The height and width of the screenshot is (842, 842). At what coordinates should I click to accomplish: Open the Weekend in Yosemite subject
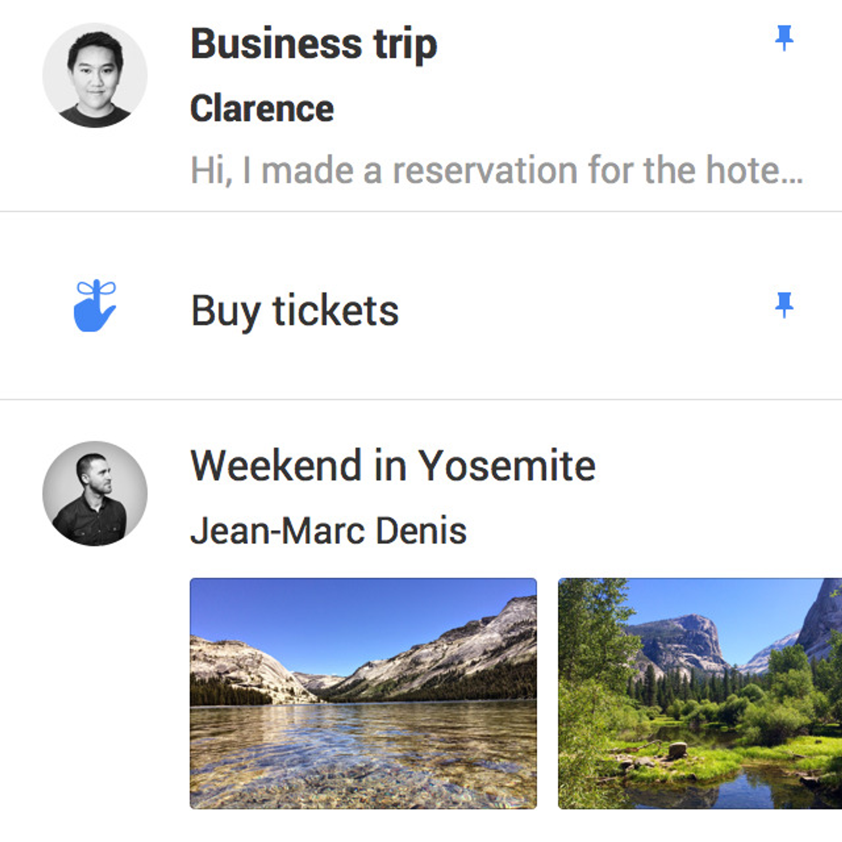click(393, 466)
